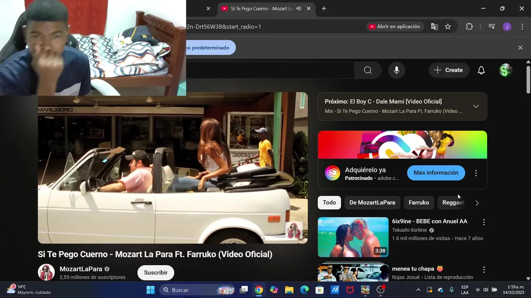Click the YouTube search magnifier button
Screen dimensions: 531x298
tap(368, 70)
